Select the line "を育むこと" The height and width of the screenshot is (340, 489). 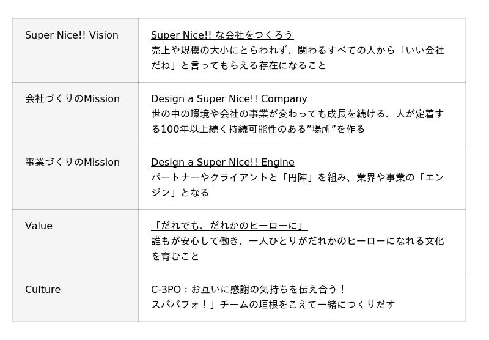pos(175,256)
